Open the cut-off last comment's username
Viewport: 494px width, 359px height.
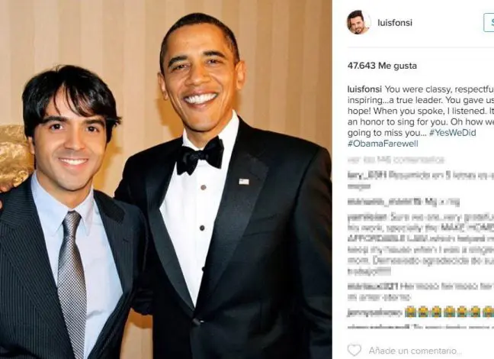point(378,327)
